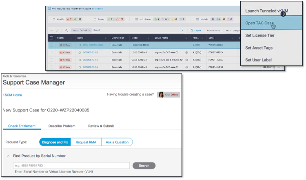
Task: Click the serial number input field
Action: (71, 166)
